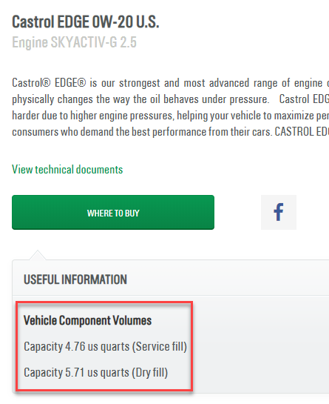Image resolution: width=329 pixels, height=404 pixels.
Task: Open the WHERE TO BUY button
Action: (x=113, y=212)
